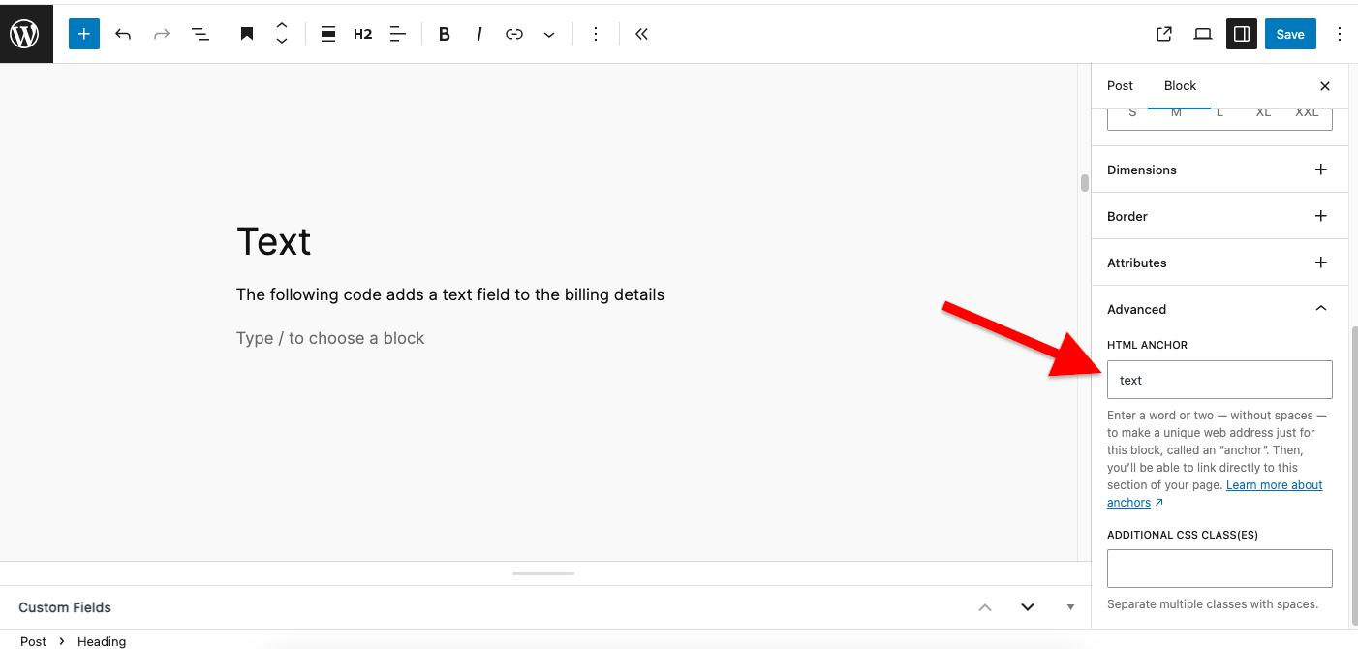The height and width of the screenshot is (649, 1358).
Task: Open the document overview list
Action: point(201,34)
